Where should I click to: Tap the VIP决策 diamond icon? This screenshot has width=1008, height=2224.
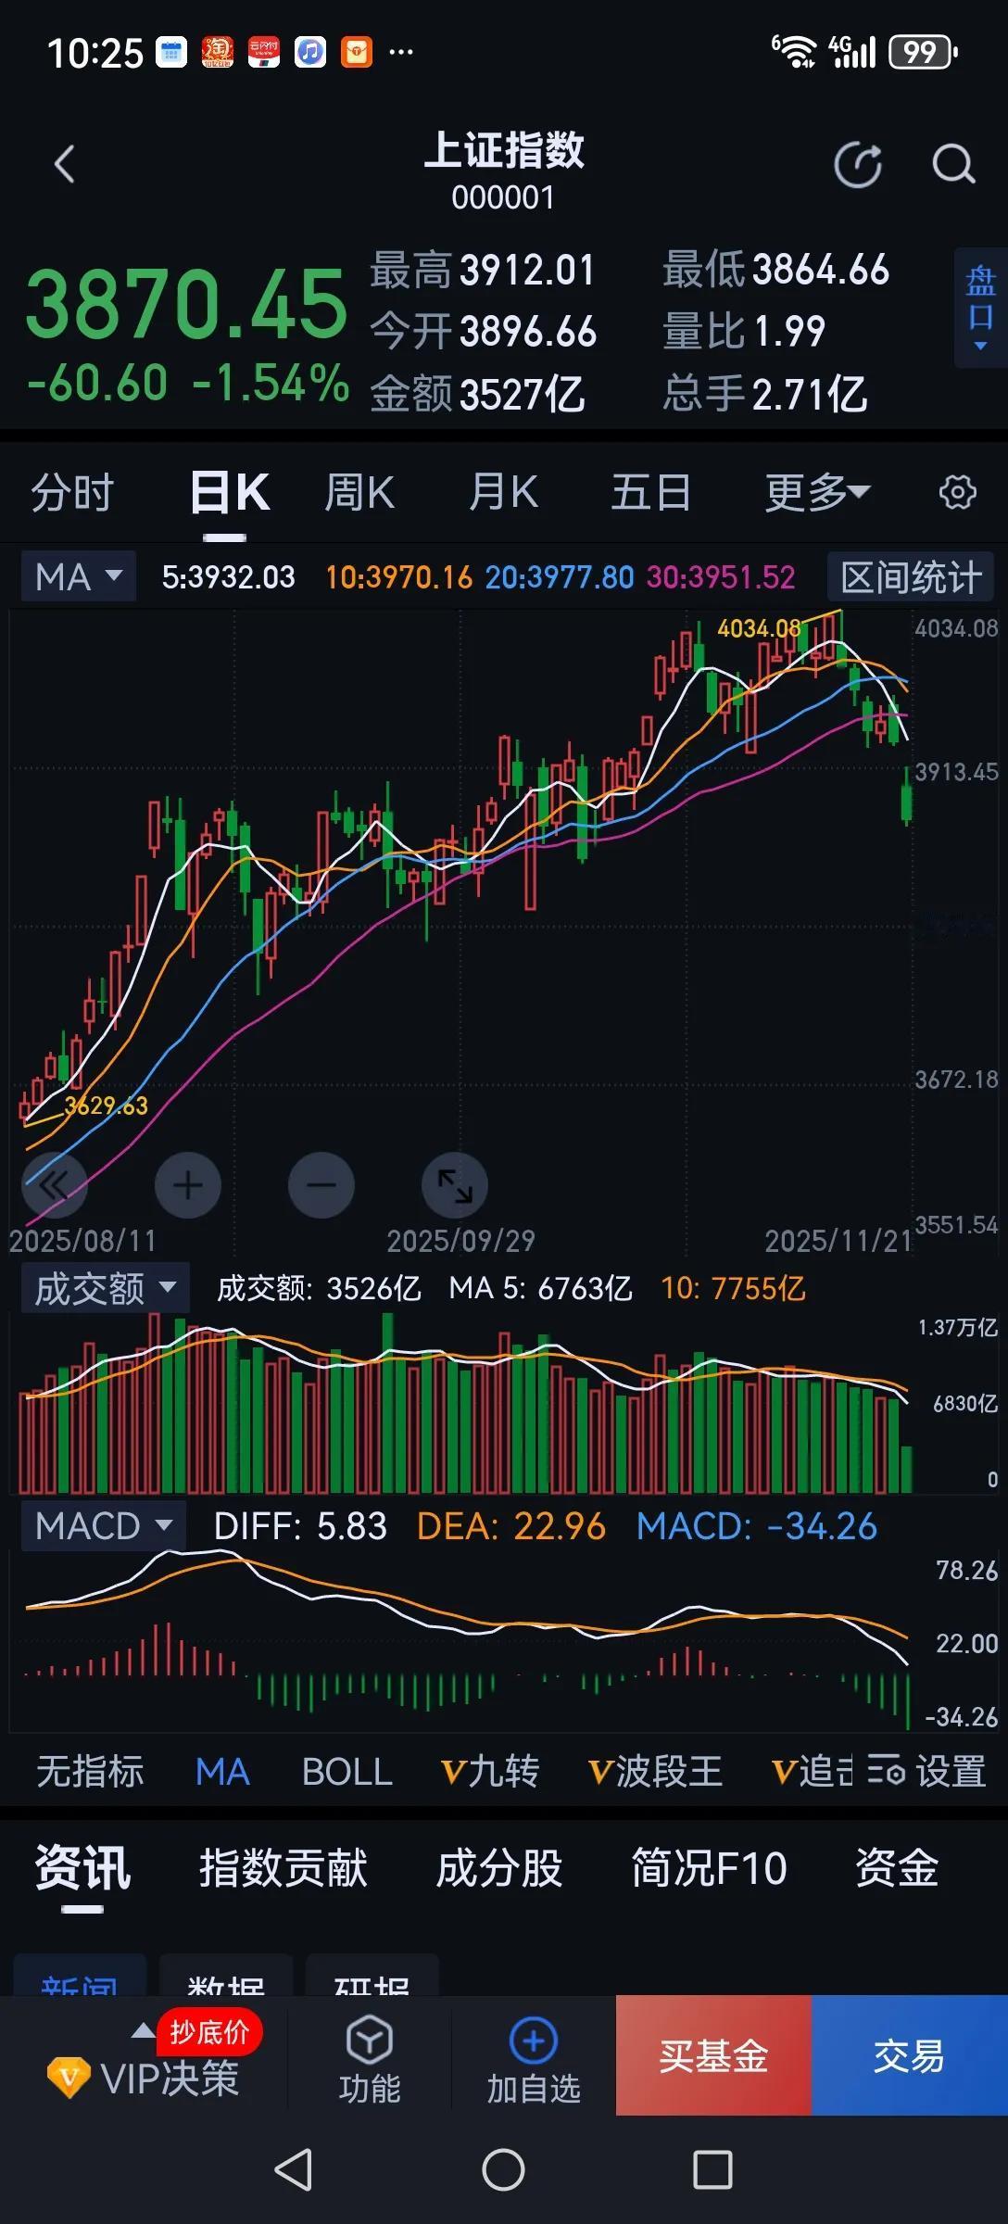(x=69, y=2079)
